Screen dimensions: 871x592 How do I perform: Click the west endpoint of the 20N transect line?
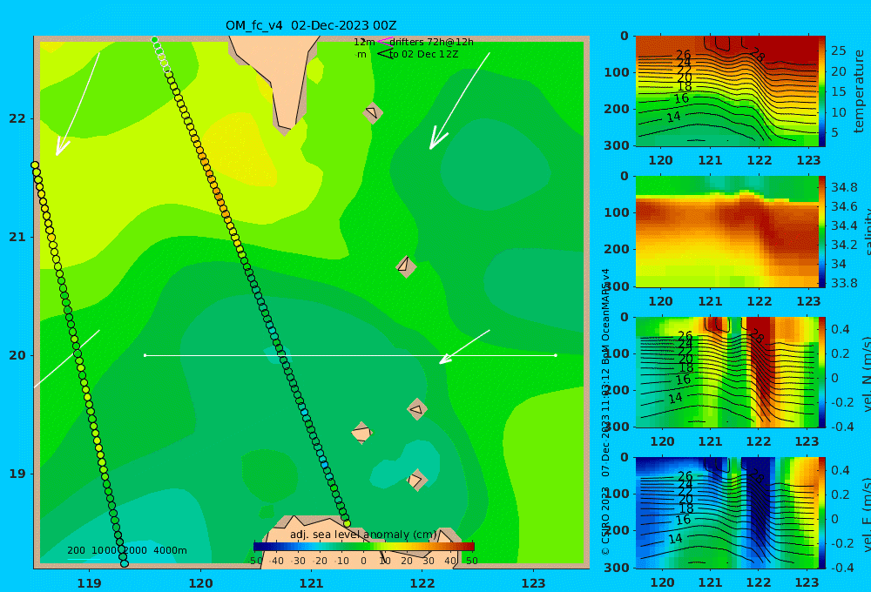[x=145, y=355]
